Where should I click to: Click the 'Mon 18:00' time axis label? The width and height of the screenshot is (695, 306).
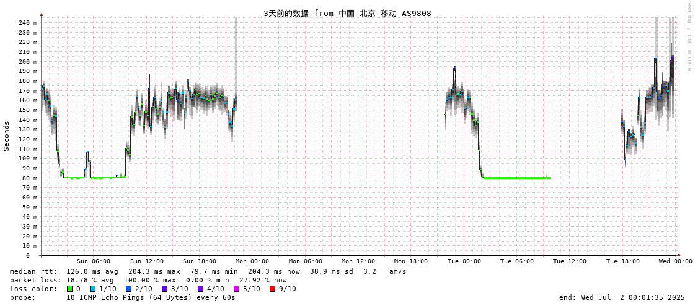[411, 261]
